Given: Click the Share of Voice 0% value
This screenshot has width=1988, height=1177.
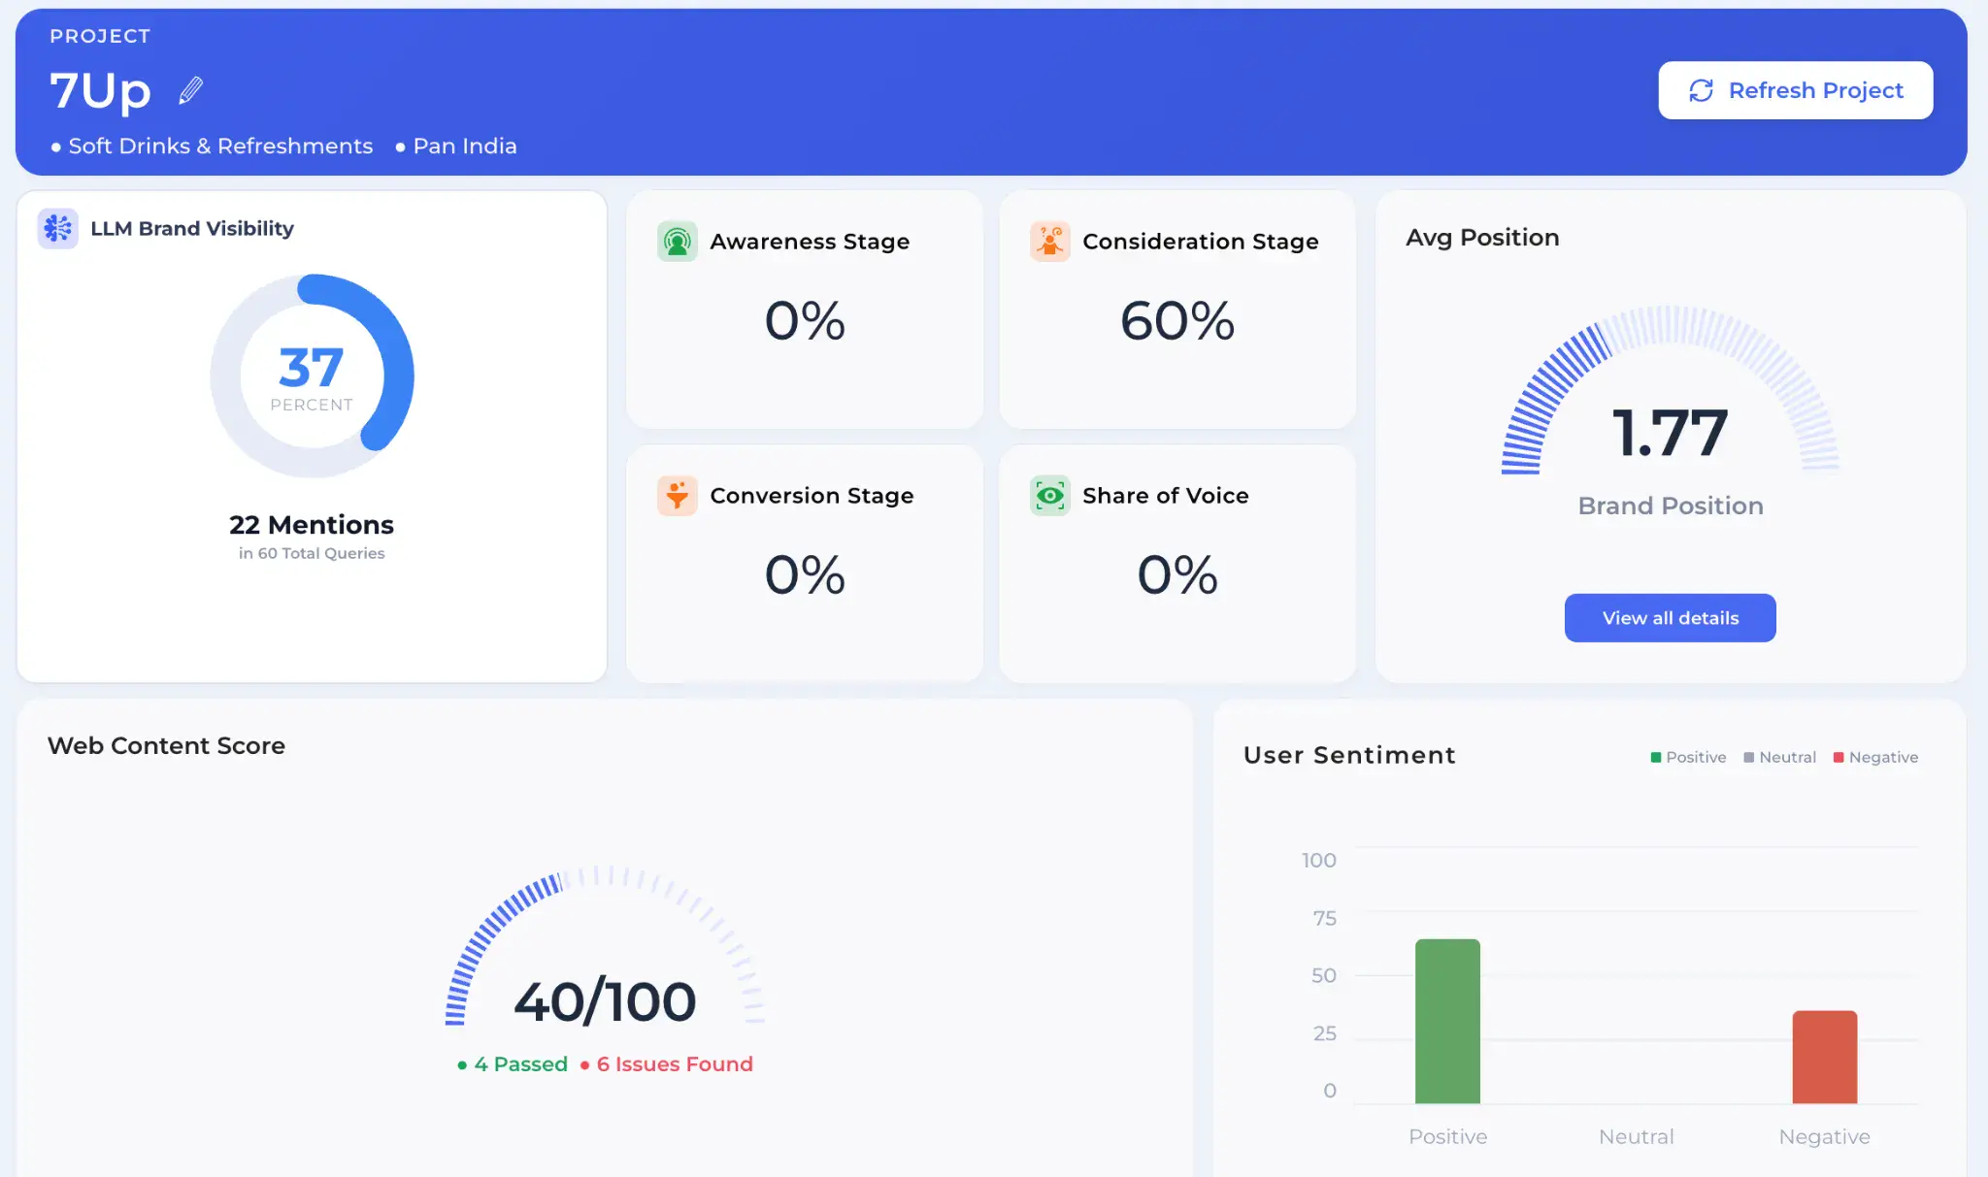Looking at the screenshot, I should 1177,574.
